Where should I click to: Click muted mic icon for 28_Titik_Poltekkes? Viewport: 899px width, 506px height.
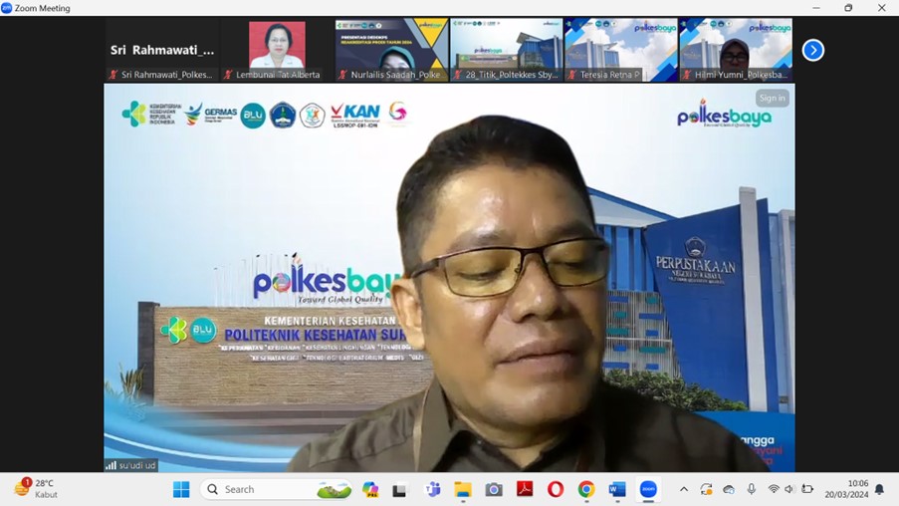pyautogui.click(x=457, y=75)
